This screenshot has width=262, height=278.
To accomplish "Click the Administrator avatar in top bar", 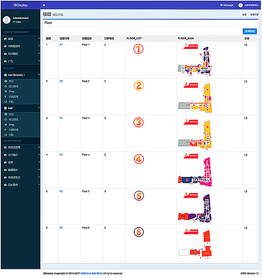I will [241, 5].
